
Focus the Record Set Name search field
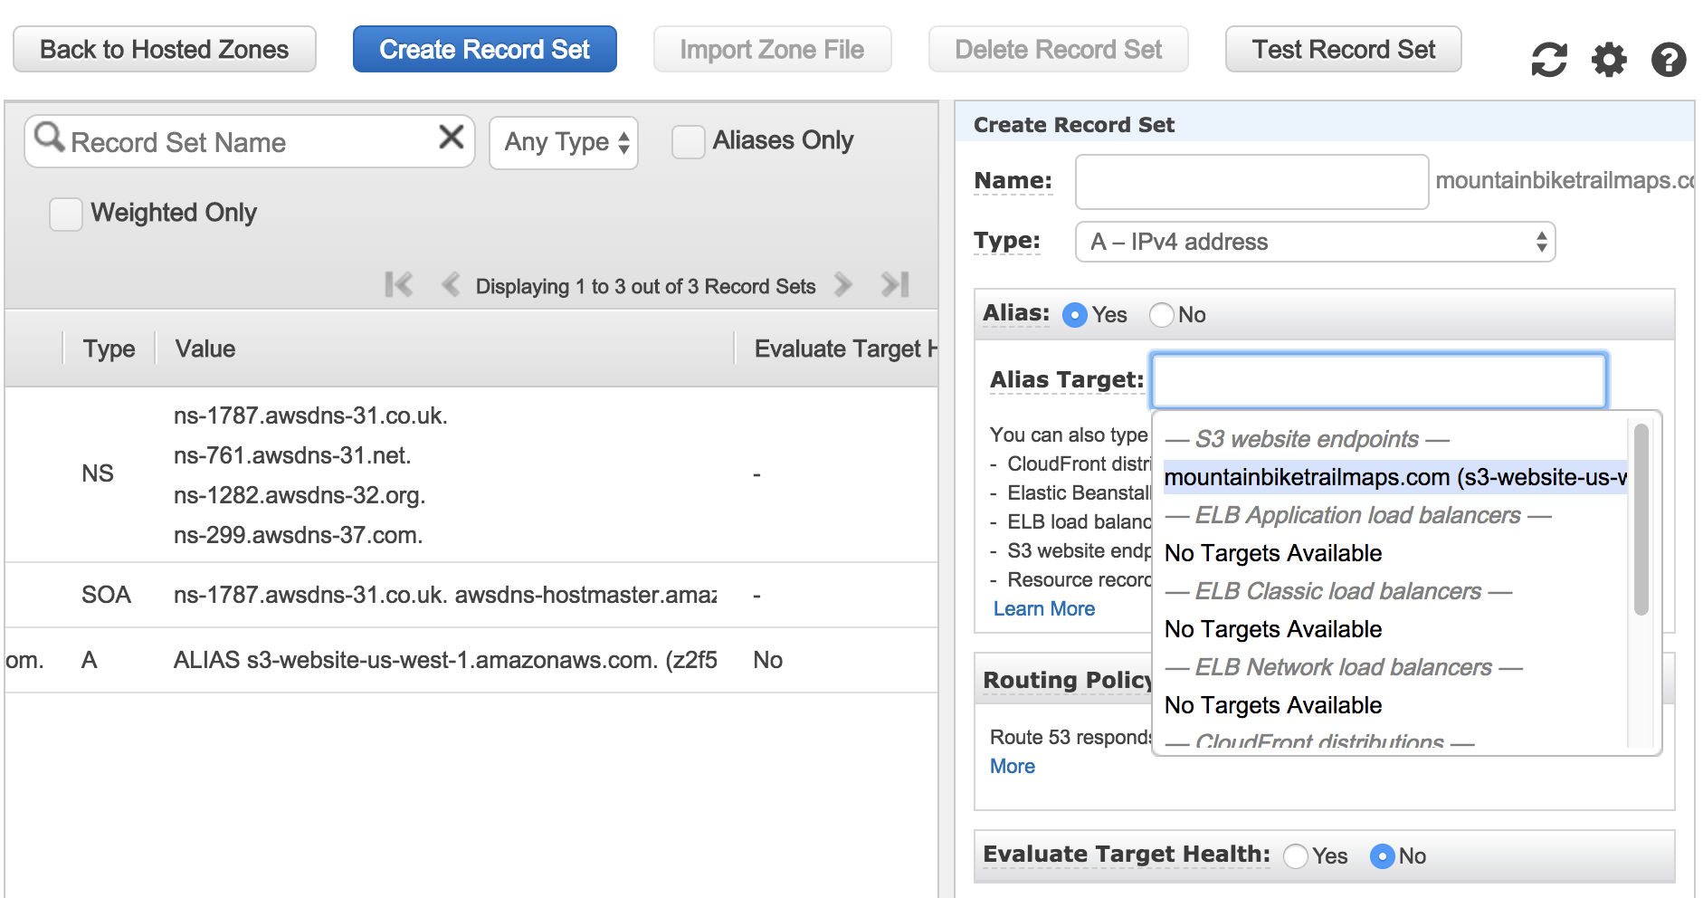click(x=250, y=142)
